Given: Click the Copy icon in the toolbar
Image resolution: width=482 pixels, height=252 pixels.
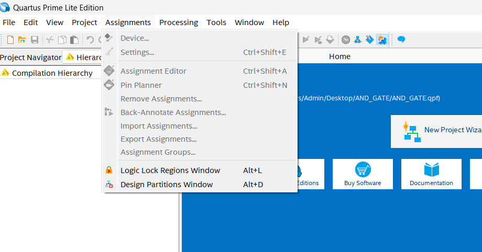Looking at the screenshot, I should pos(62,40).
